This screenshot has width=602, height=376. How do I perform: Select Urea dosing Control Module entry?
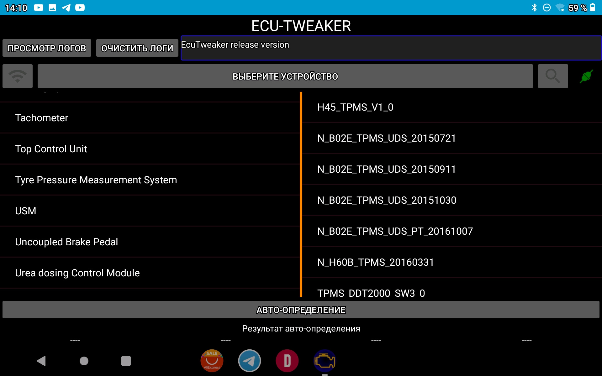coord(150,273)
